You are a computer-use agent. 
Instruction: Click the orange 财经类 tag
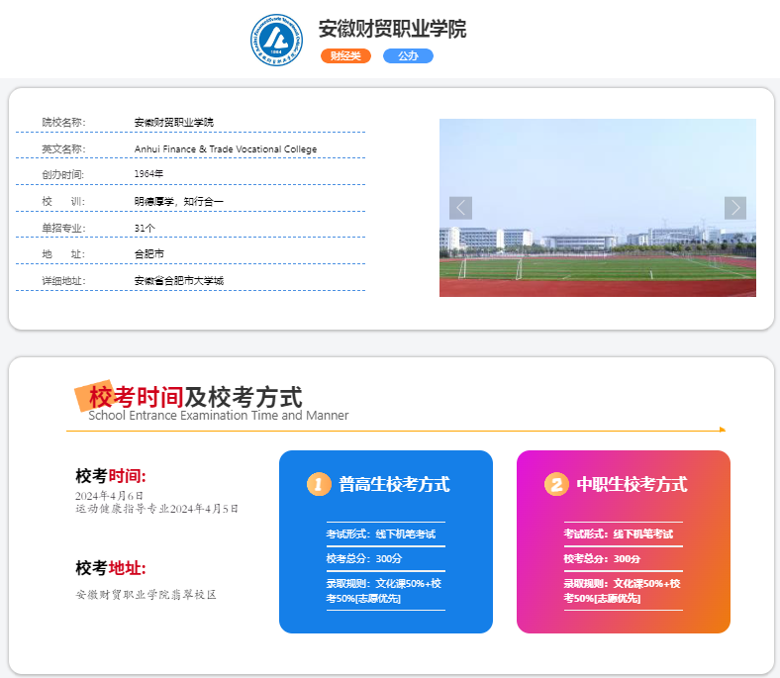(345, 55)
